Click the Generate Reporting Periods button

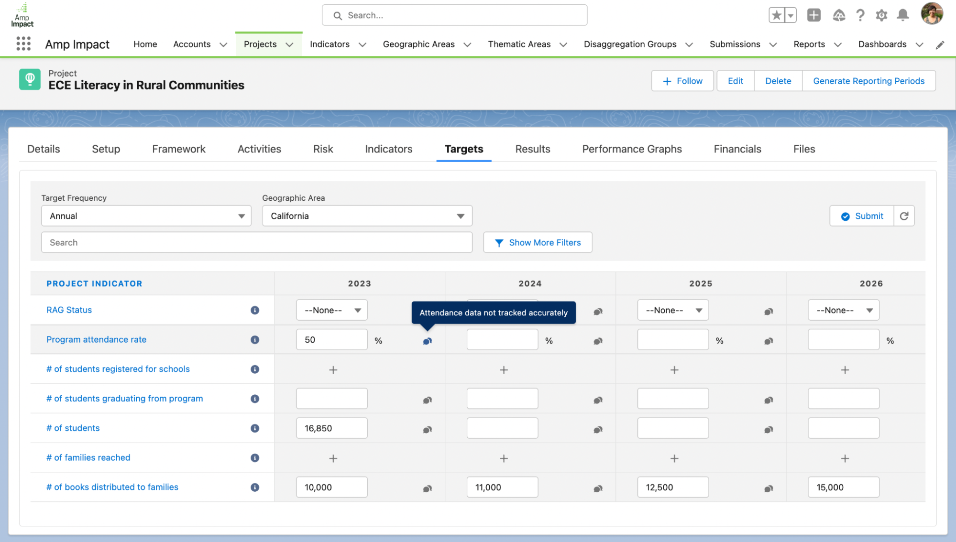pyautogui.click(x=868, y=81)
